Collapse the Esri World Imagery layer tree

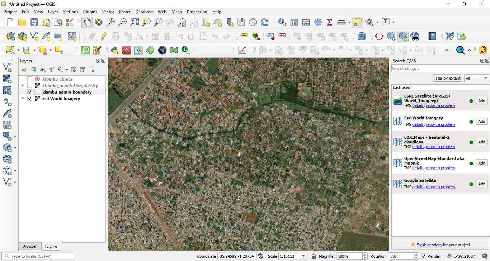(23, 98)
